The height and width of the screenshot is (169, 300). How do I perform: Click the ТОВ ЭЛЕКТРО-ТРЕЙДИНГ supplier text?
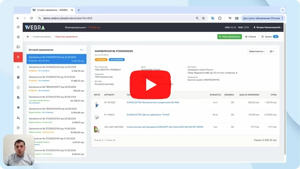pos(108,70)
